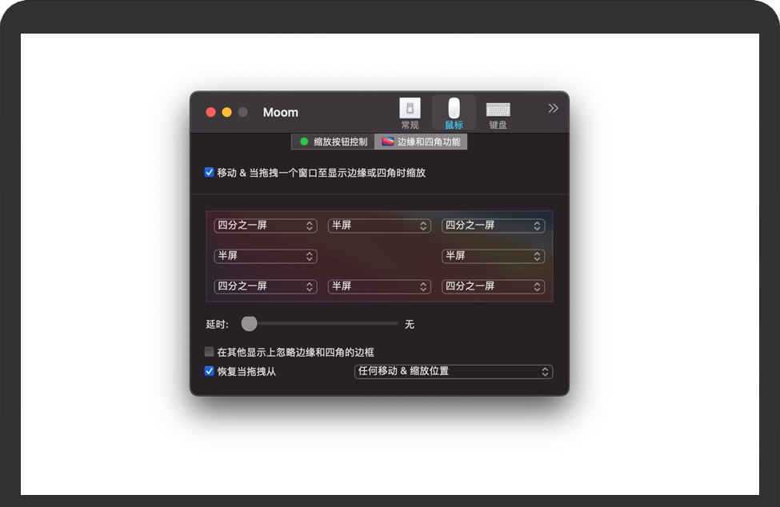Switch to 边缘和四角功能 tab
The width and height of the screenshot is (780, 507).
point(421,142)
